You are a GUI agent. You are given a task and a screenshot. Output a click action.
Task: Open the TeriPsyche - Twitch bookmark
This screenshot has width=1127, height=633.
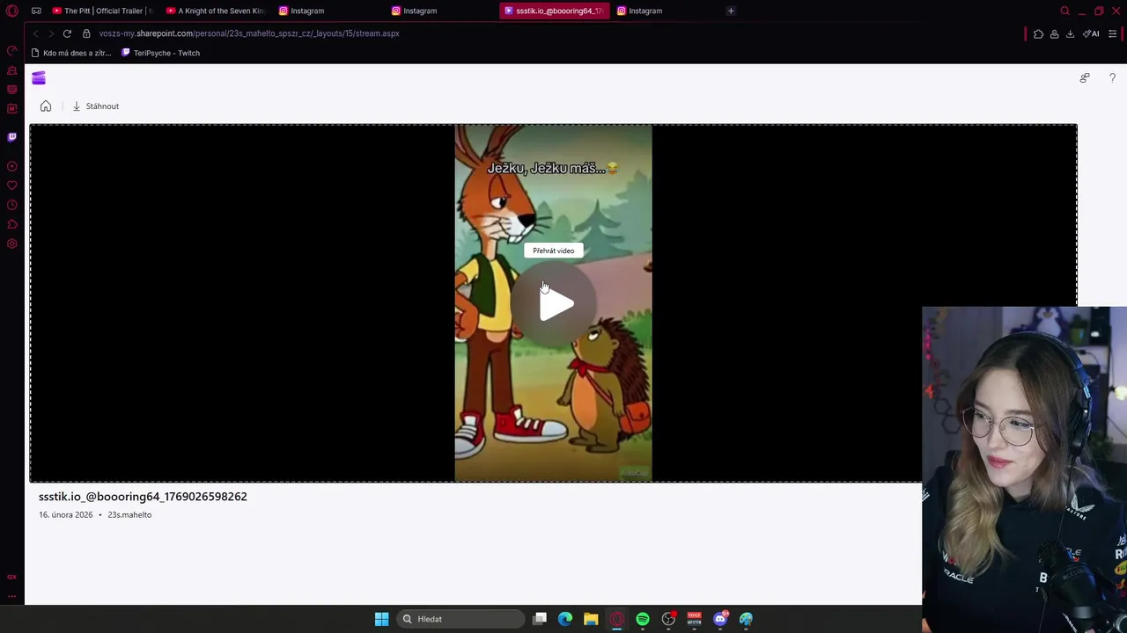(x=160, y=53)
